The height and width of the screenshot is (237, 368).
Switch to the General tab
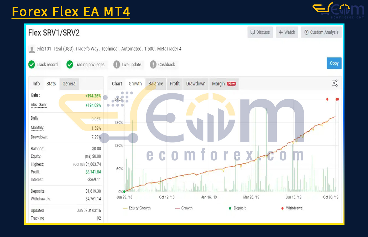pos(69,84)
